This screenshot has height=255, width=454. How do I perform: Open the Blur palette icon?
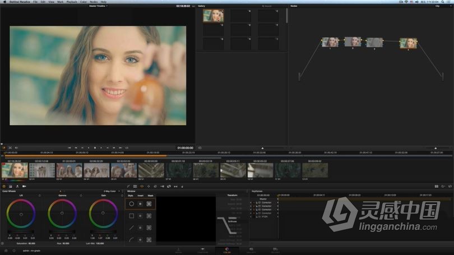155,187
